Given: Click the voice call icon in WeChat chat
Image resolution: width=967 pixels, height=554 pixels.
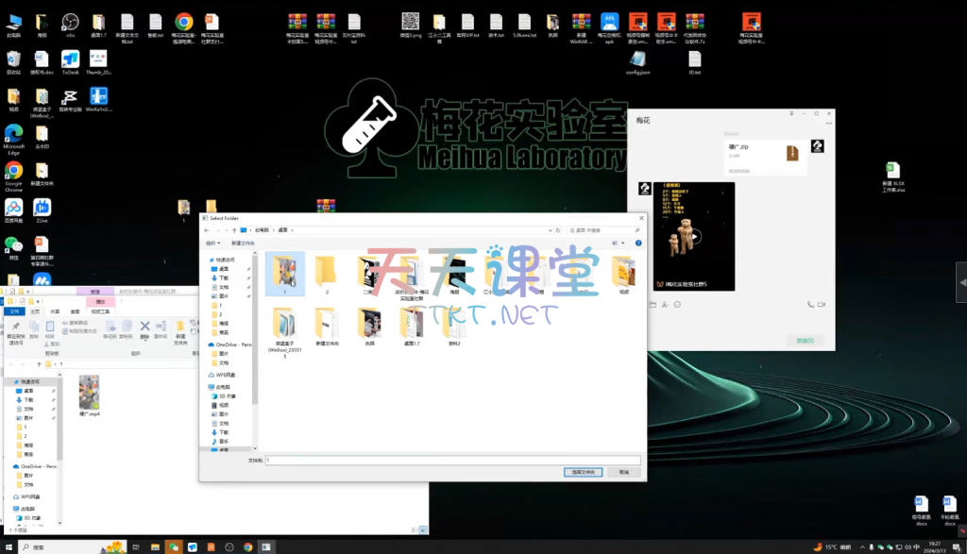Looking at the screenshot, I should 810,304.
